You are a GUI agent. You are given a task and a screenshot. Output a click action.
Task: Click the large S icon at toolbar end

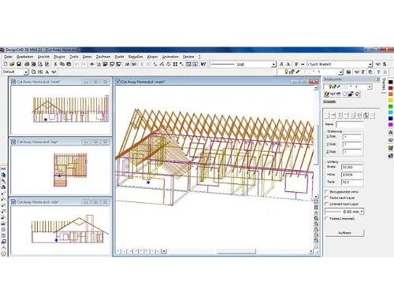point(385,64)
